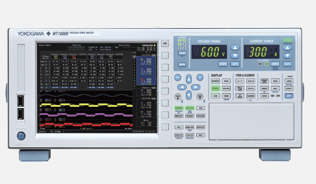
Task: Click the voltage range display showing 600 V
Action: click(209, 52)
